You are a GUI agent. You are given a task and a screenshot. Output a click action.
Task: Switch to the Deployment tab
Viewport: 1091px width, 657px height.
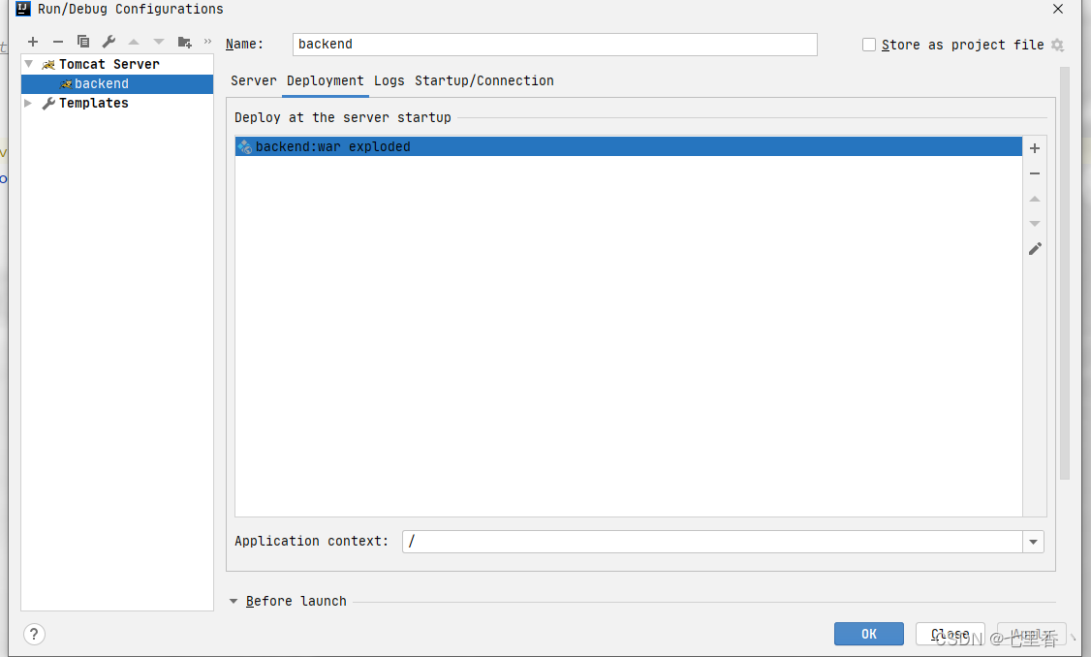tap(325, 80)
